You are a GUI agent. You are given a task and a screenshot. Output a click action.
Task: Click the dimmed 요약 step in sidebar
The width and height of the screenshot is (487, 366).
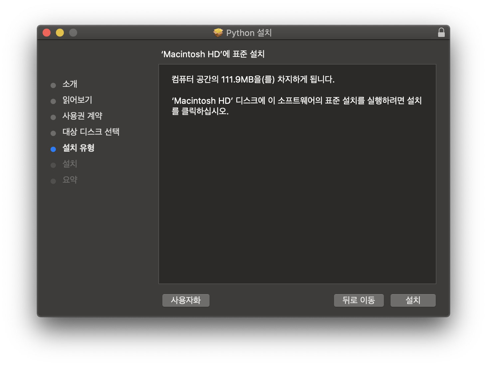tap(70, 180)
